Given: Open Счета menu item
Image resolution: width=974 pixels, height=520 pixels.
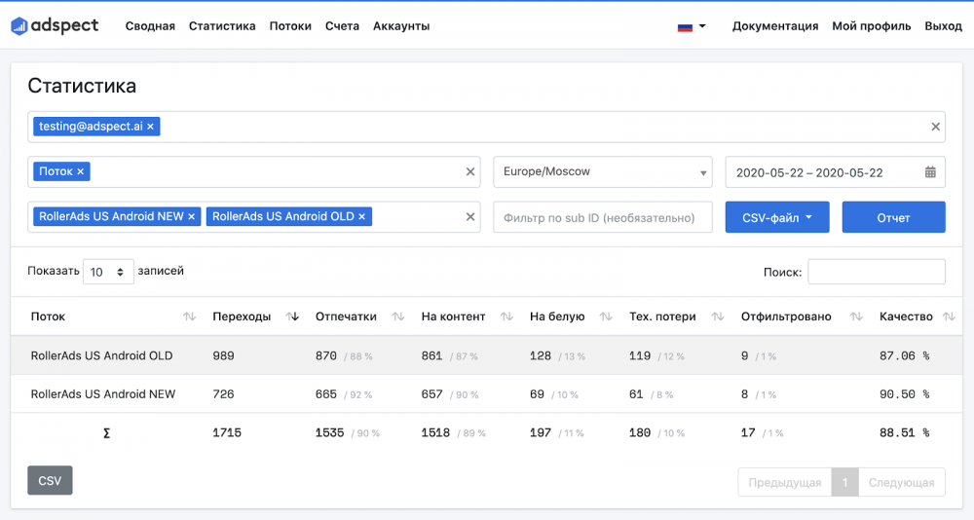Looking at the screenshot, I should pyautogui.click(x=342, y=26).
